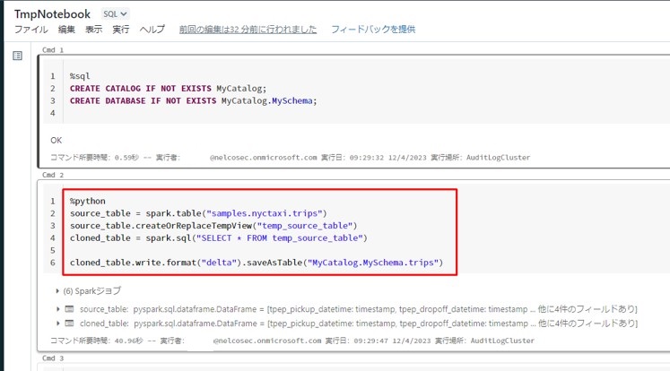670x371 pixels.
Task: Open the ヘルプ menu
Action: 152,30
